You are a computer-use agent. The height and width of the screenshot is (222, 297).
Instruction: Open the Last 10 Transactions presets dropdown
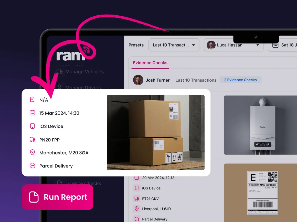click(x=174, y=45)
